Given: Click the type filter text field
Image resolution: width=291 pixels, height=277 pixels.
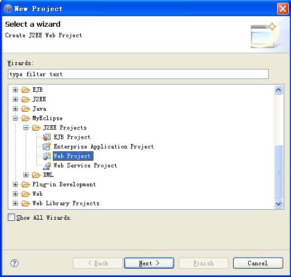Looking at the screenshot, I should tap(138, 74).
